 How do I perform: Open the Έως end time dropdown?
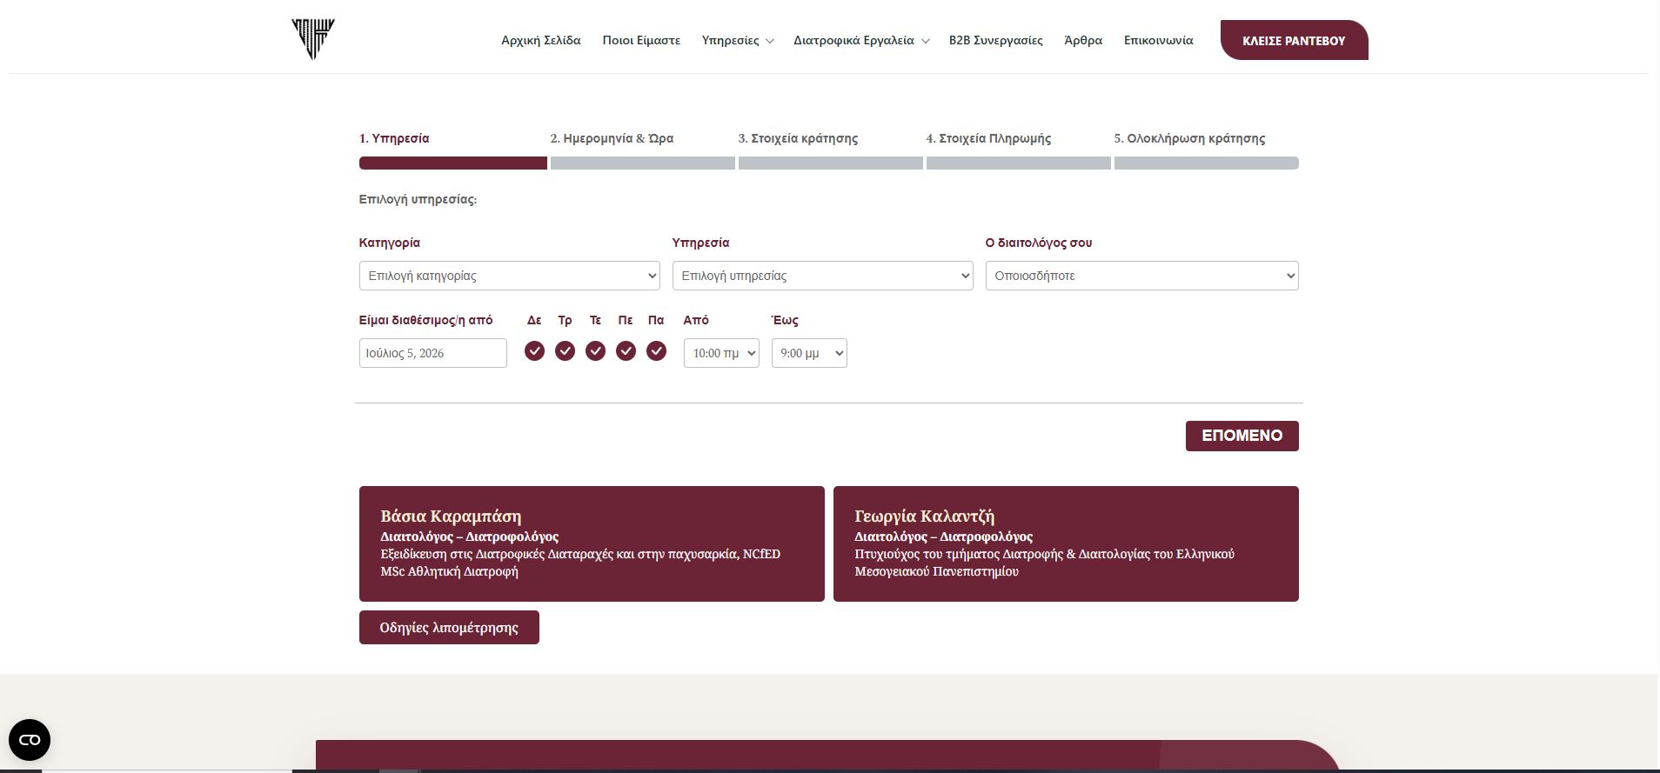click(809, 353)
